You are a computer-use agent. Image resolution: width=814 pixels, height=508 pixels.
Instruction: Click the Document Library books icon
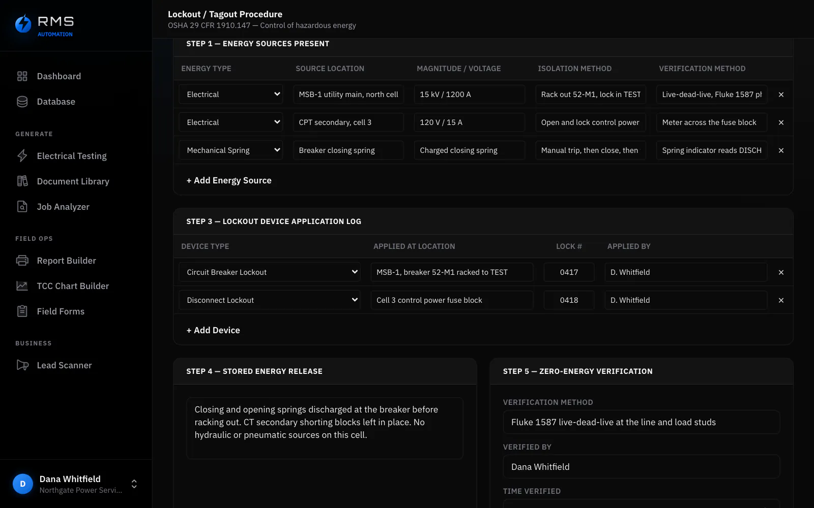point(22,181)
